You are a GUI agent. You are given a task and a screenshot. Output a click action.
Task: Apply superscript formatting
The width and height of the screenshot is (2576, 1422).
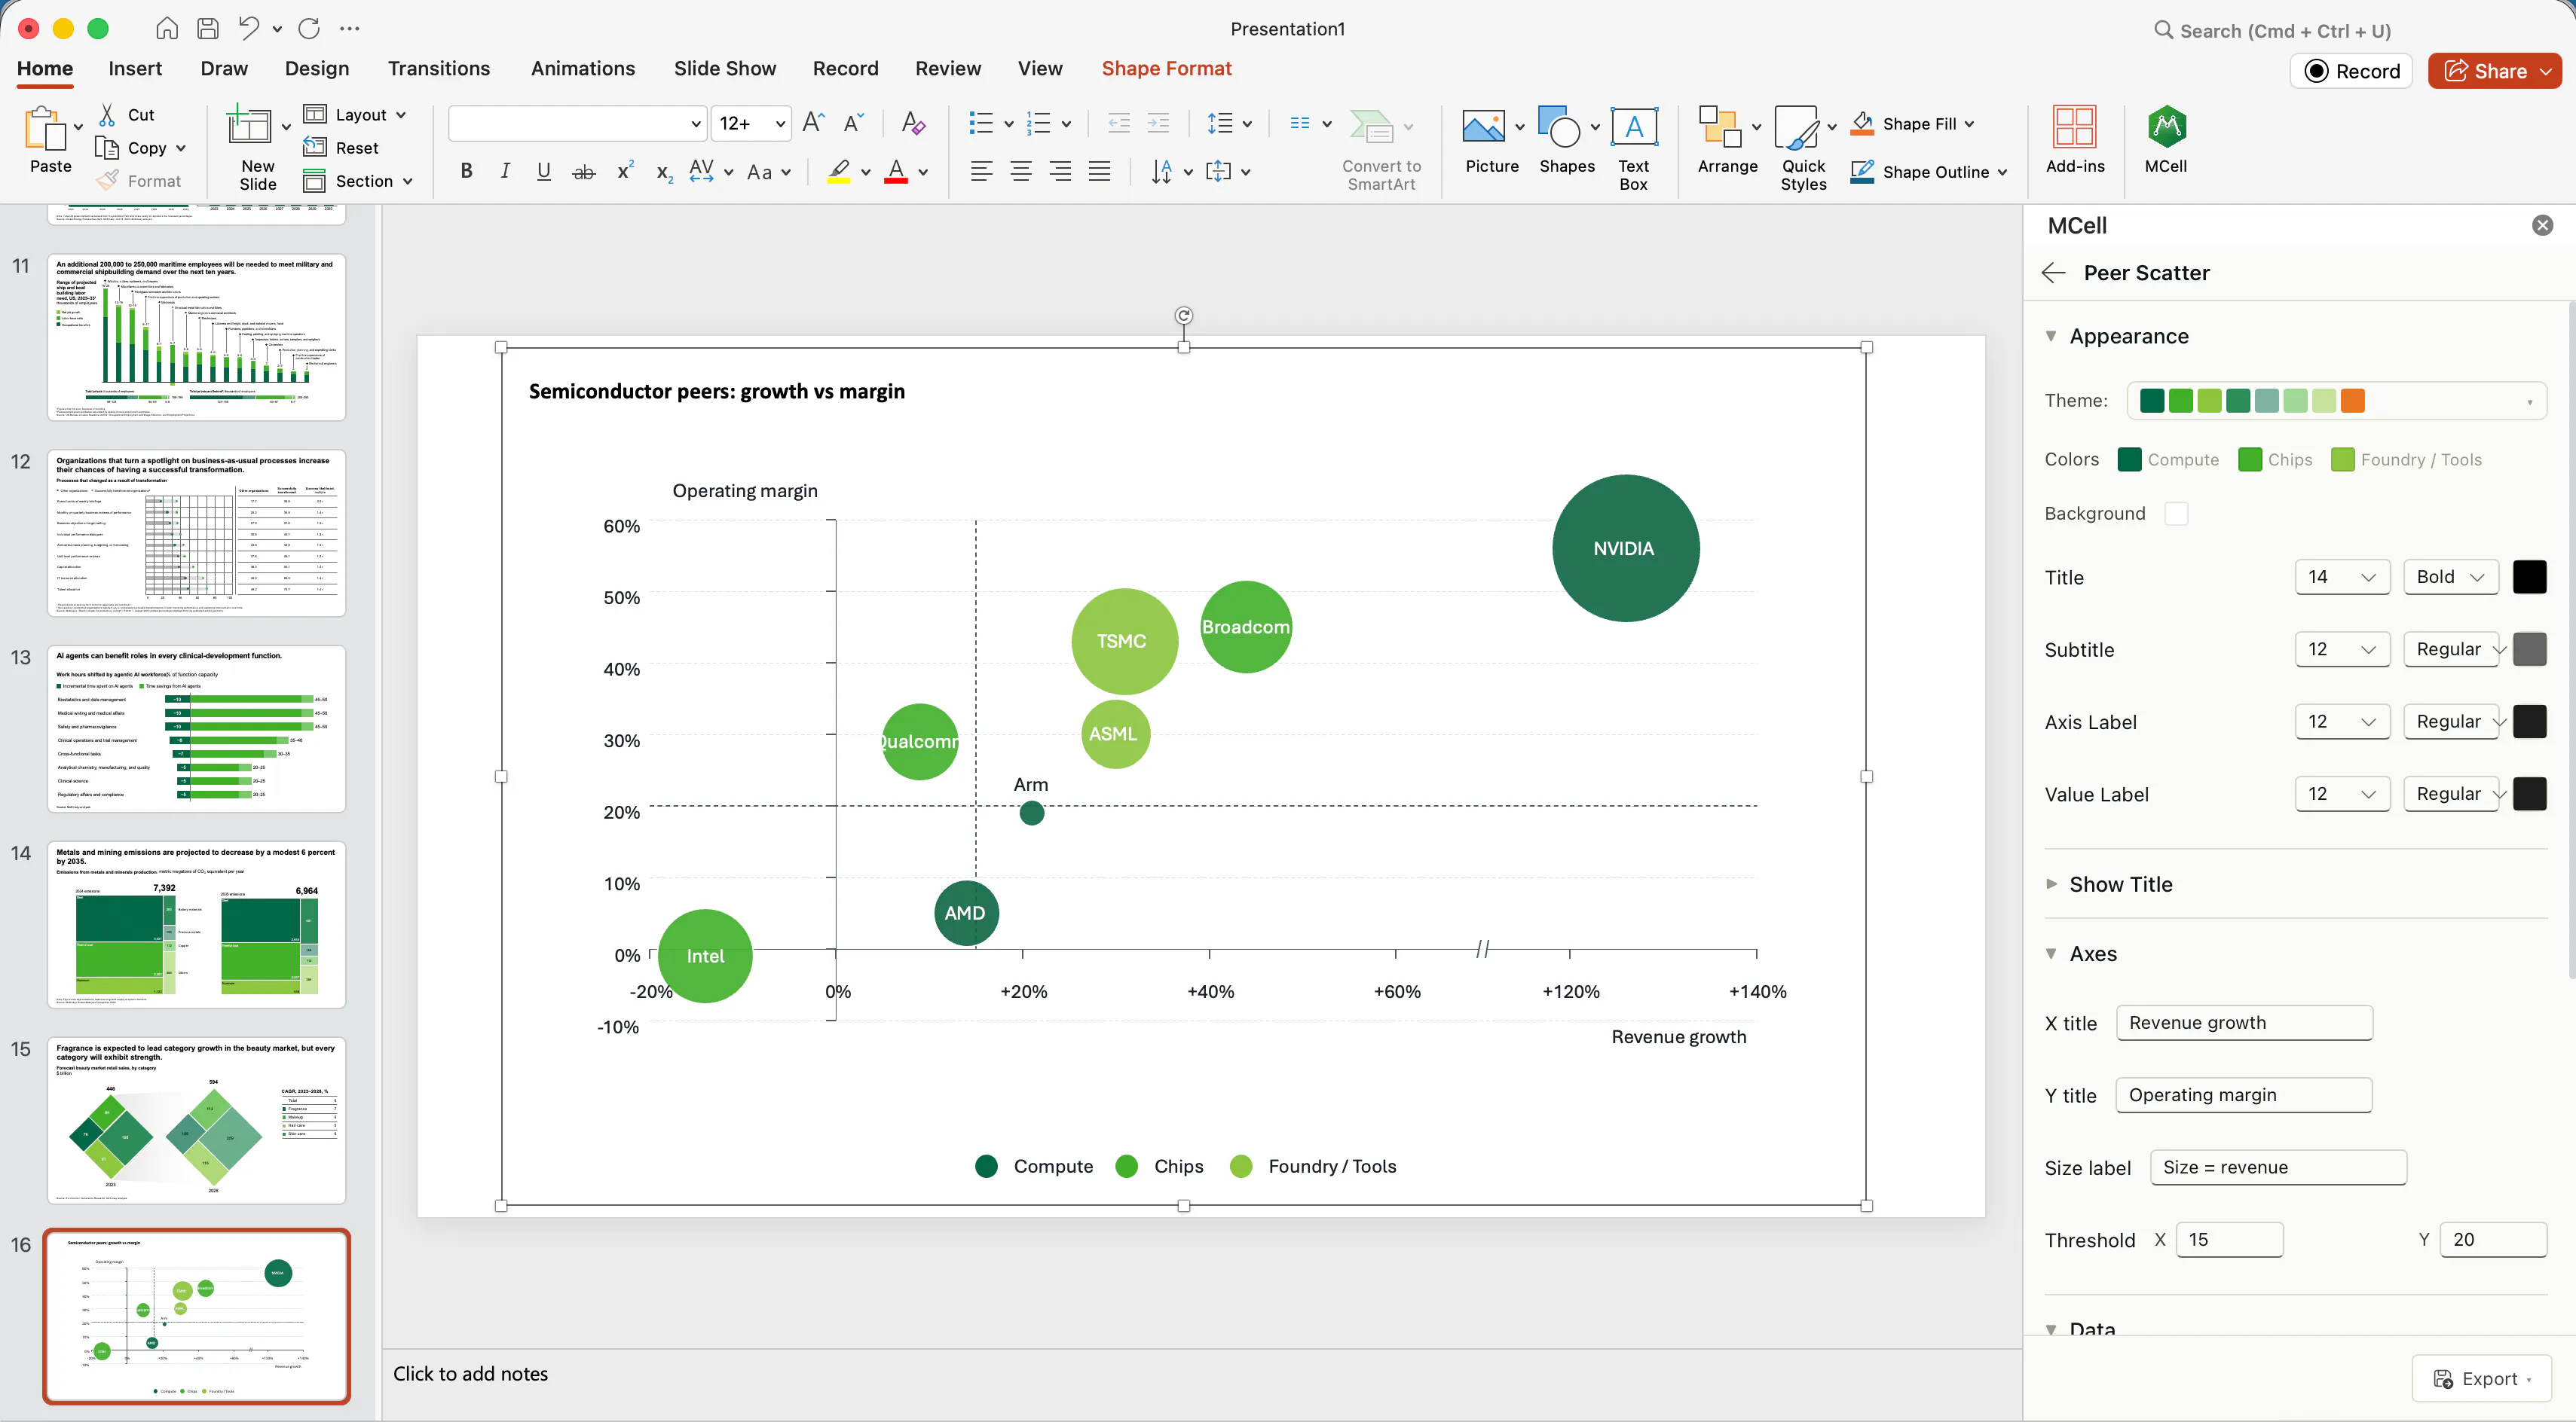pyautogui.click(x=625, y=171)
